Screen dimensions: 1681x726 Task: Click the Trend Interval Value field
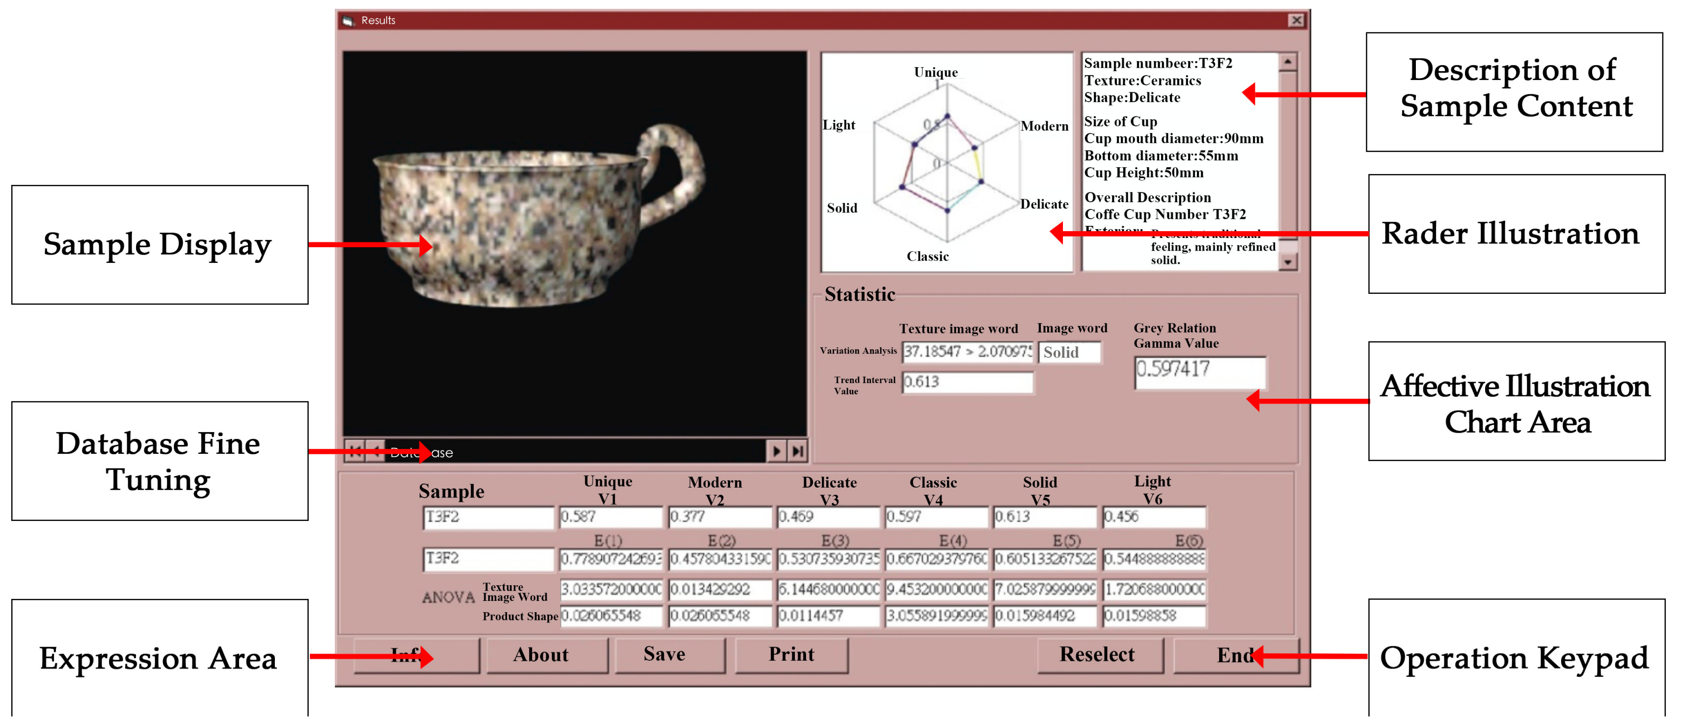968,383
